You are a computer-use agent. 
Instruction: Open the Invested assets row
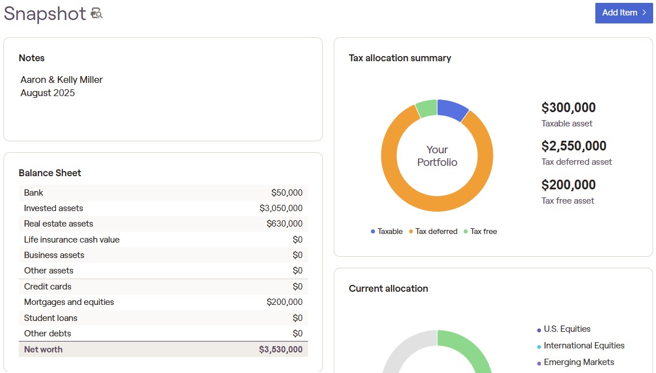click(x=163, y=208)
